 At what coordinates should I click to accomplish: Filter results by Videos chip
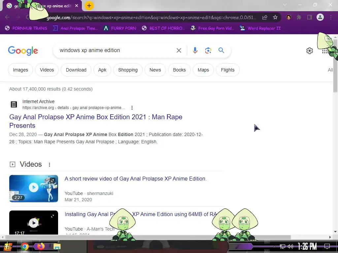click(x=47, y=70)
